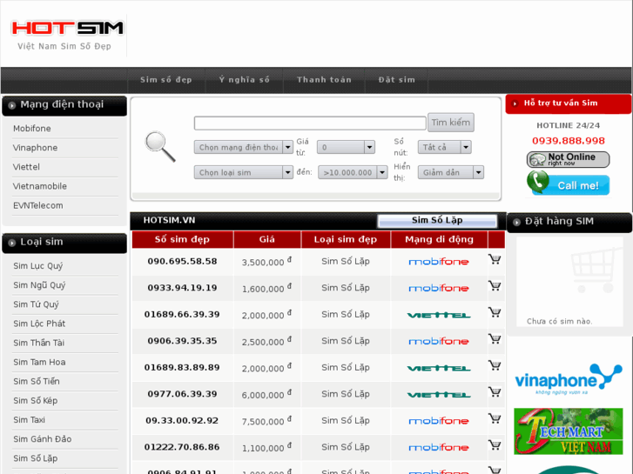Click the Tìm kiếm search button

coord(450,123)
